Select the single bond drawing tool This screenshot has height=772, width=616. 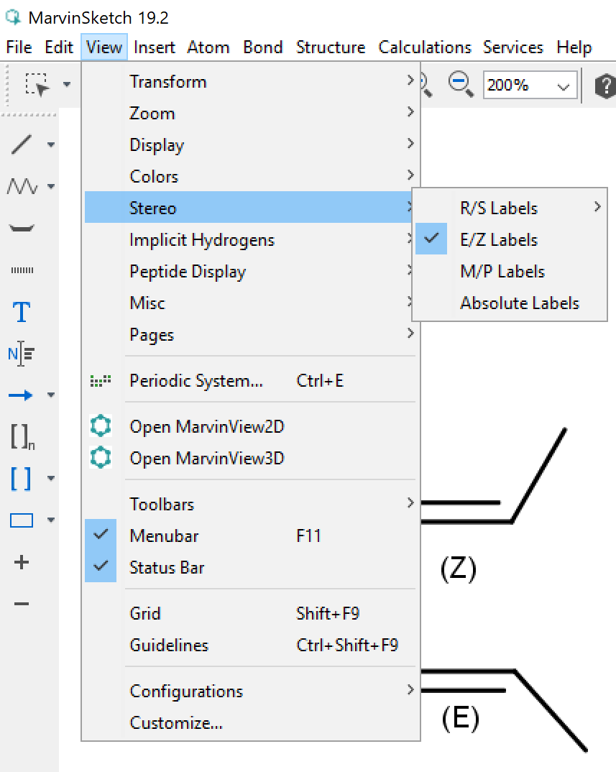22,144
